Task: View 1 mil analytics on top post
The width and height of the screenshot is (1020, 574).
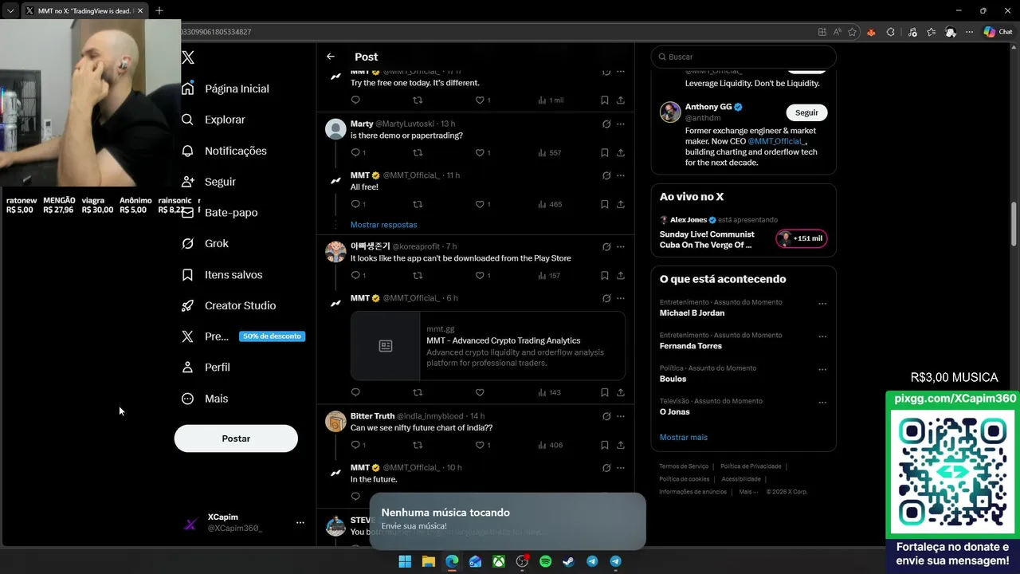Action: coord(551,100)
